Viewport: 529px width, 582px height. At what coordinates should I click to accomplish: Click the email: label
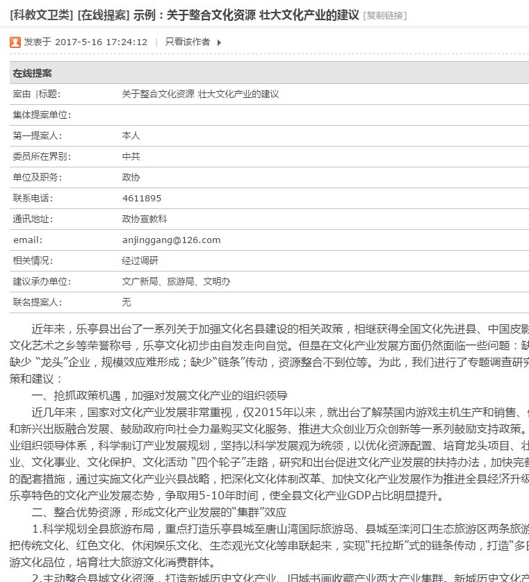click(28, 240)
